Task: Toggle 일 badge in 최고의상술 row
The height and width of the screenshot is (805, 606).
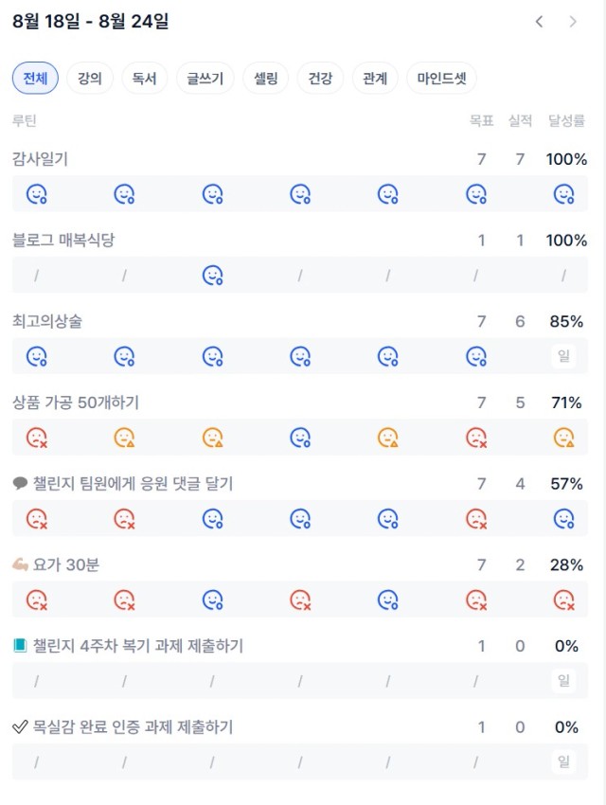Action: (564, 356)
